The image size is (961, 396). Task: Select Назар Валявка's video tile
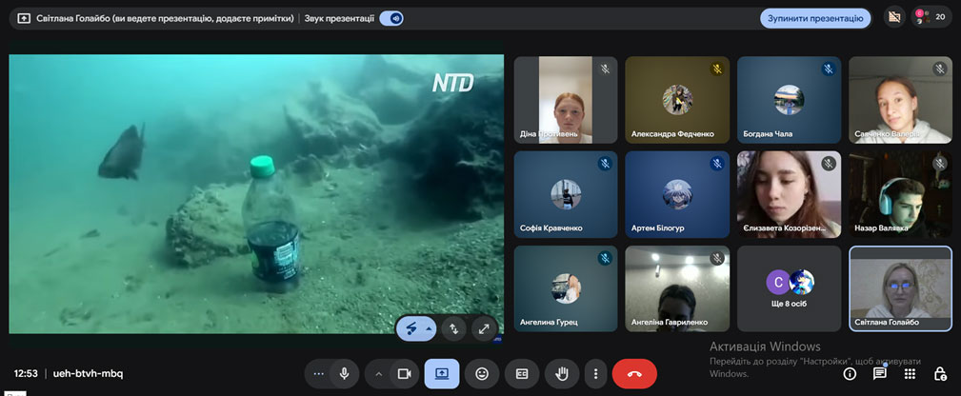pyautogui.click(x=900, y=194)
